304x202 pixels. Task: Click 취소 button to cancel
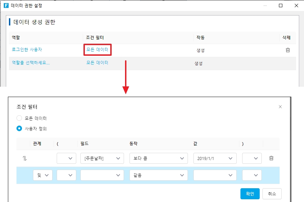tap(272, 194)
